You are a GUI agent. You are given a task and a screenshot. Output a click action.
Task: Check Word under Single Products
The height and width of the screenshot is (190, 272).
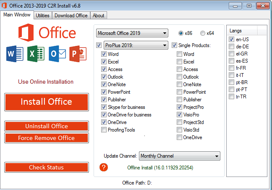coord(179,54)
